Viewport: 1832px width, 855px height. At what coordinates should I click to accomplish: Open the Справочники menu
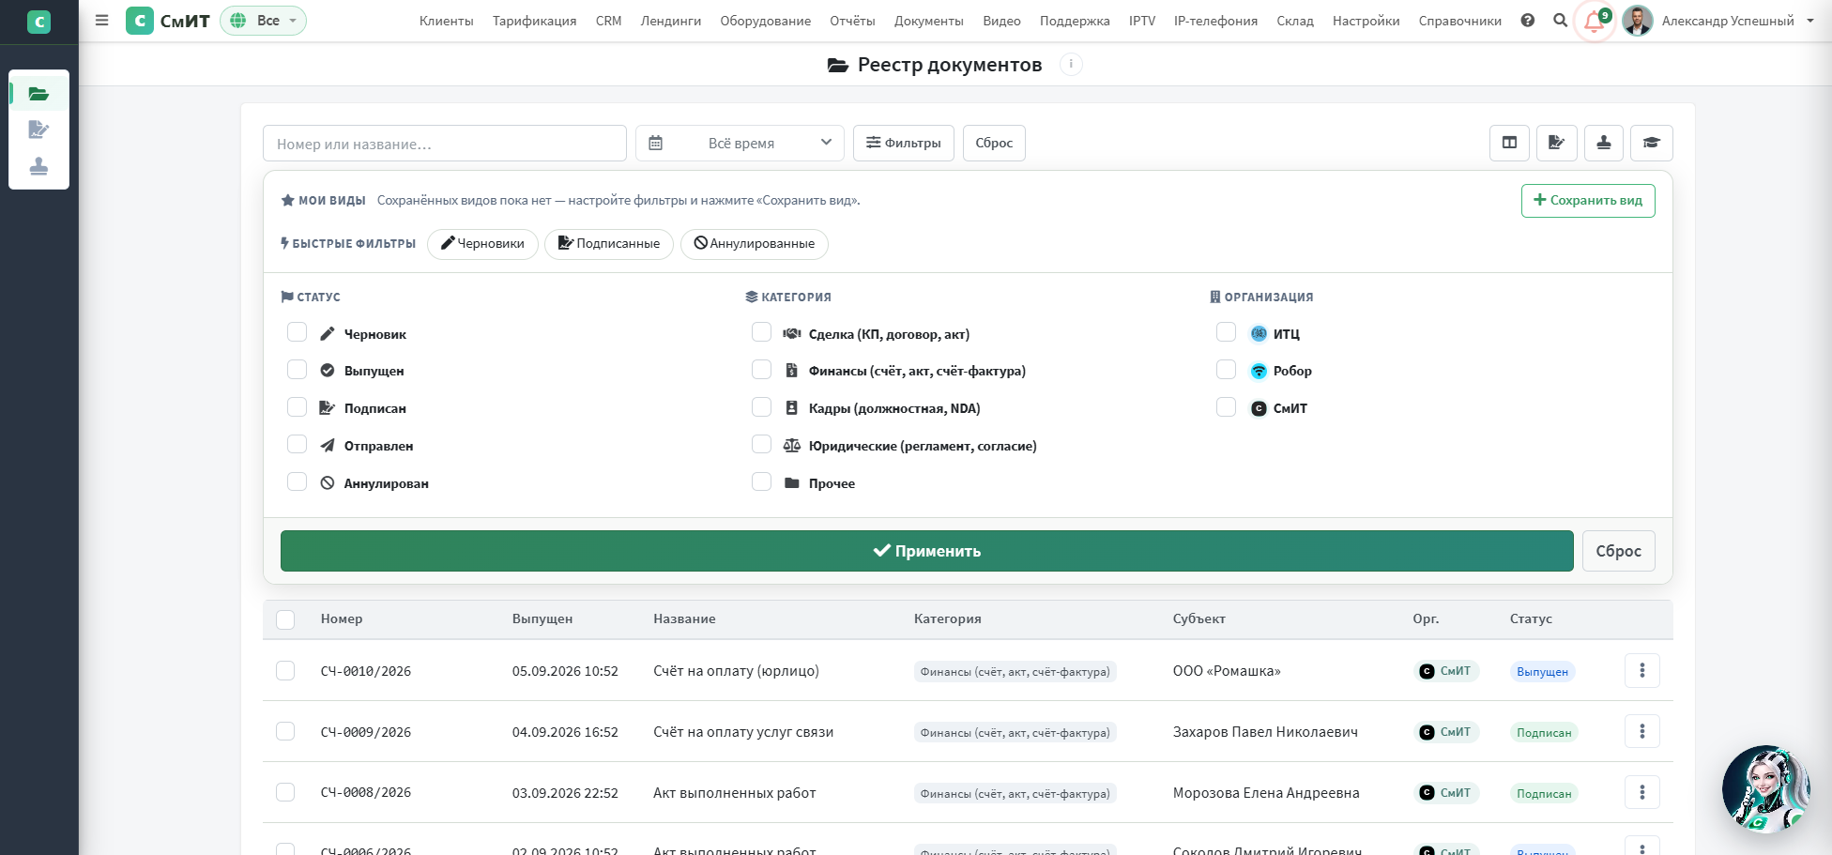tap(1459, 21)
